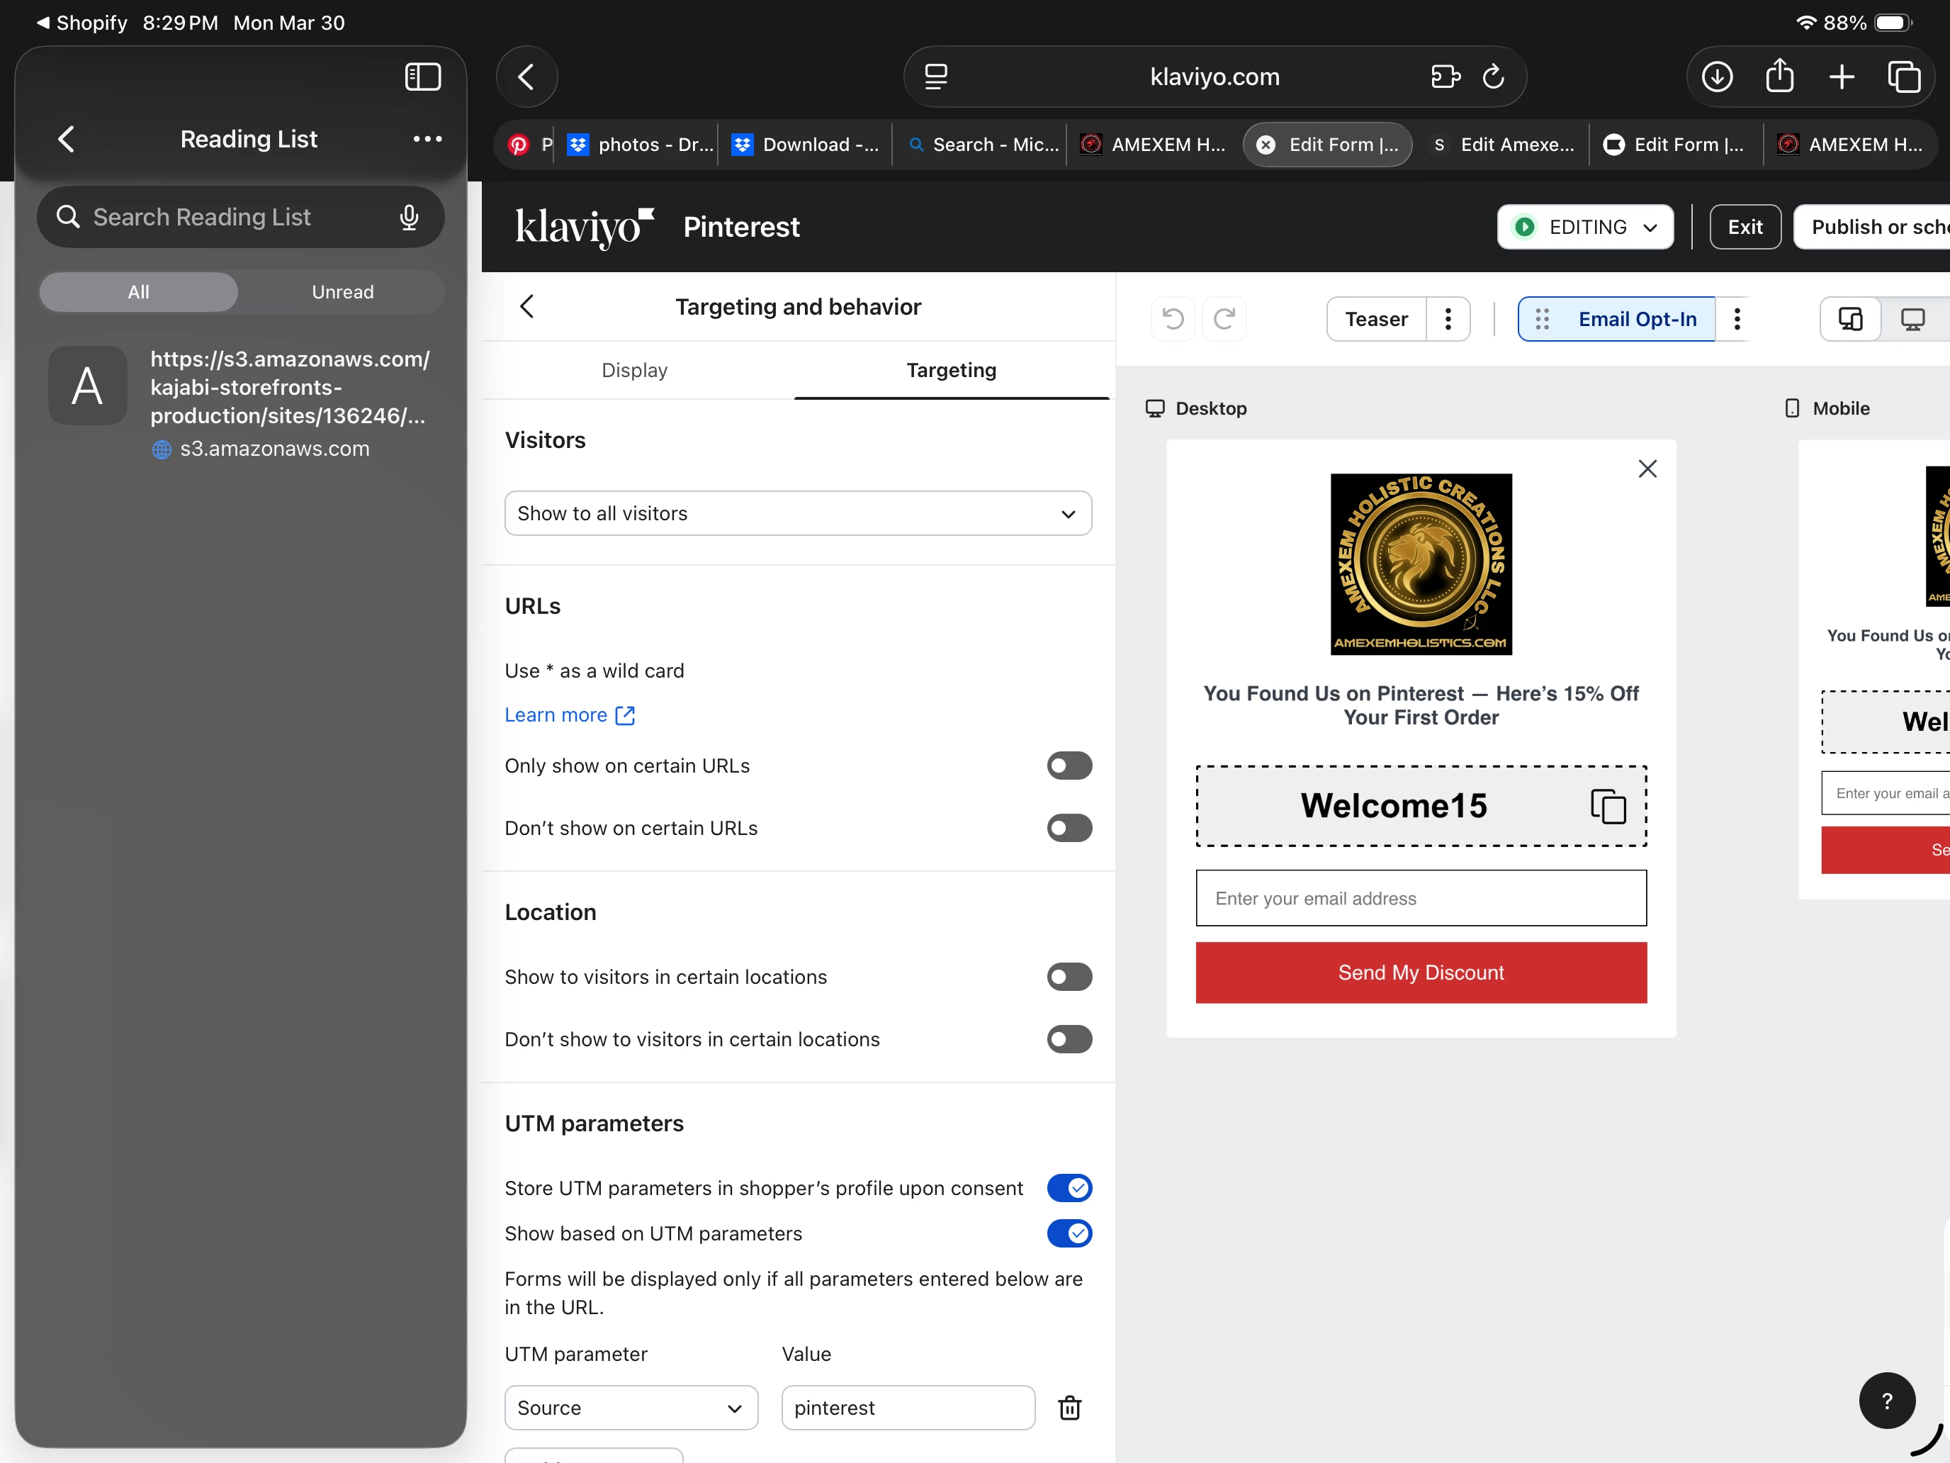
Task: Open Teaser step options menu
Action: 1448,318
